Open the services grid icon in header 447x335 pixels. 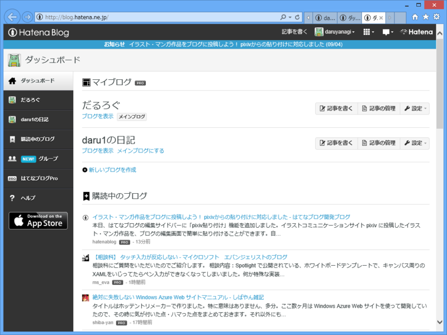pyautogui.click(x=367, y=32)
